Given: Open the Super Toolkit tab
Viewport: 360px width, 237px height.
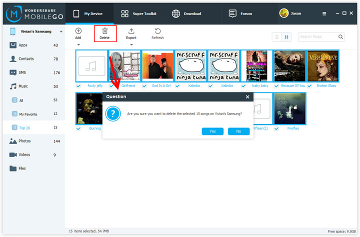Looking at the screenshot, I should tap(138, 14).
